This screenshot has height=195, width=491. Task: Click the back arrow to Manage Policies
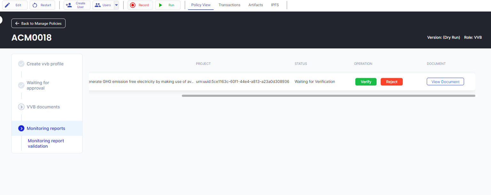17,23
